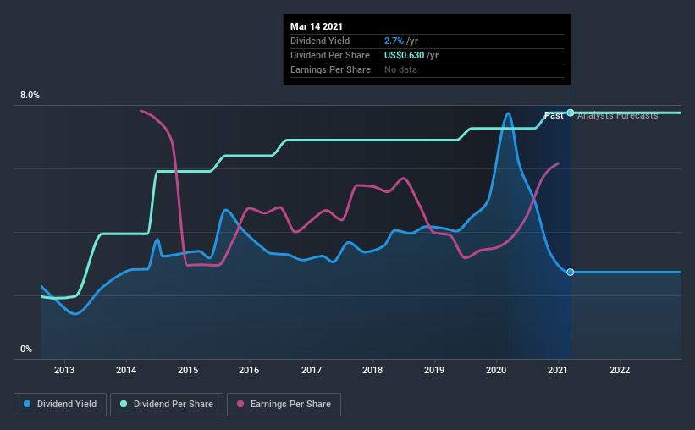Viewport: 695px width, 430px height.
Task: Click the 8.0% y-axis label
Action: coord(30,96)
